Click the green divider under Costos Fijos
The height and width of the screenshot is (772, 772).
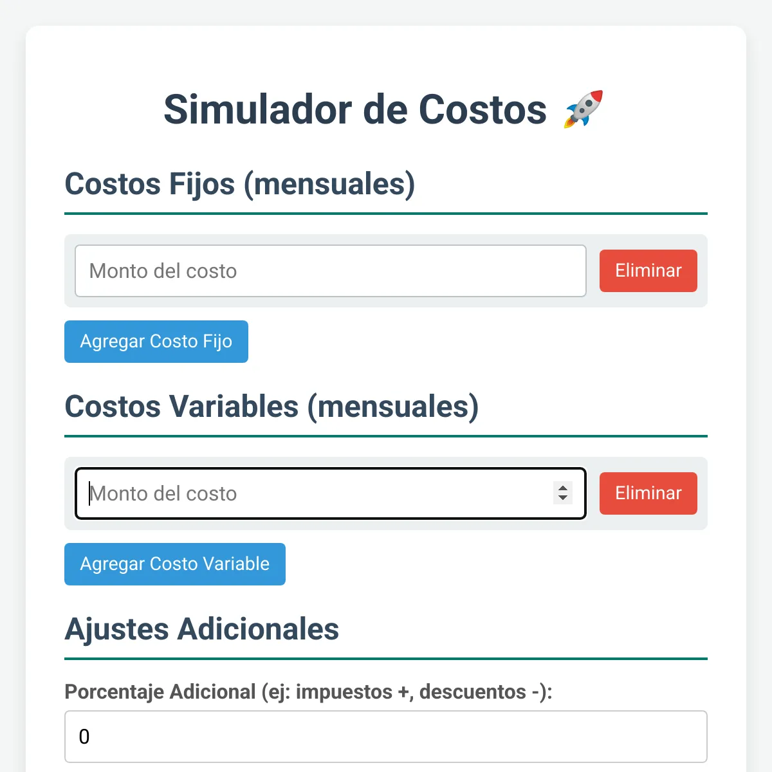tap(386, 214)
